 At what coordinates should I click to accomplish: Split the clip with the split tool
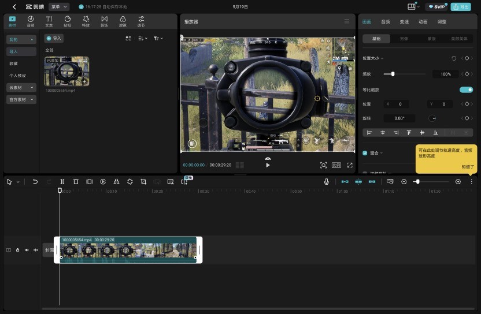click(x=62, y=182)
